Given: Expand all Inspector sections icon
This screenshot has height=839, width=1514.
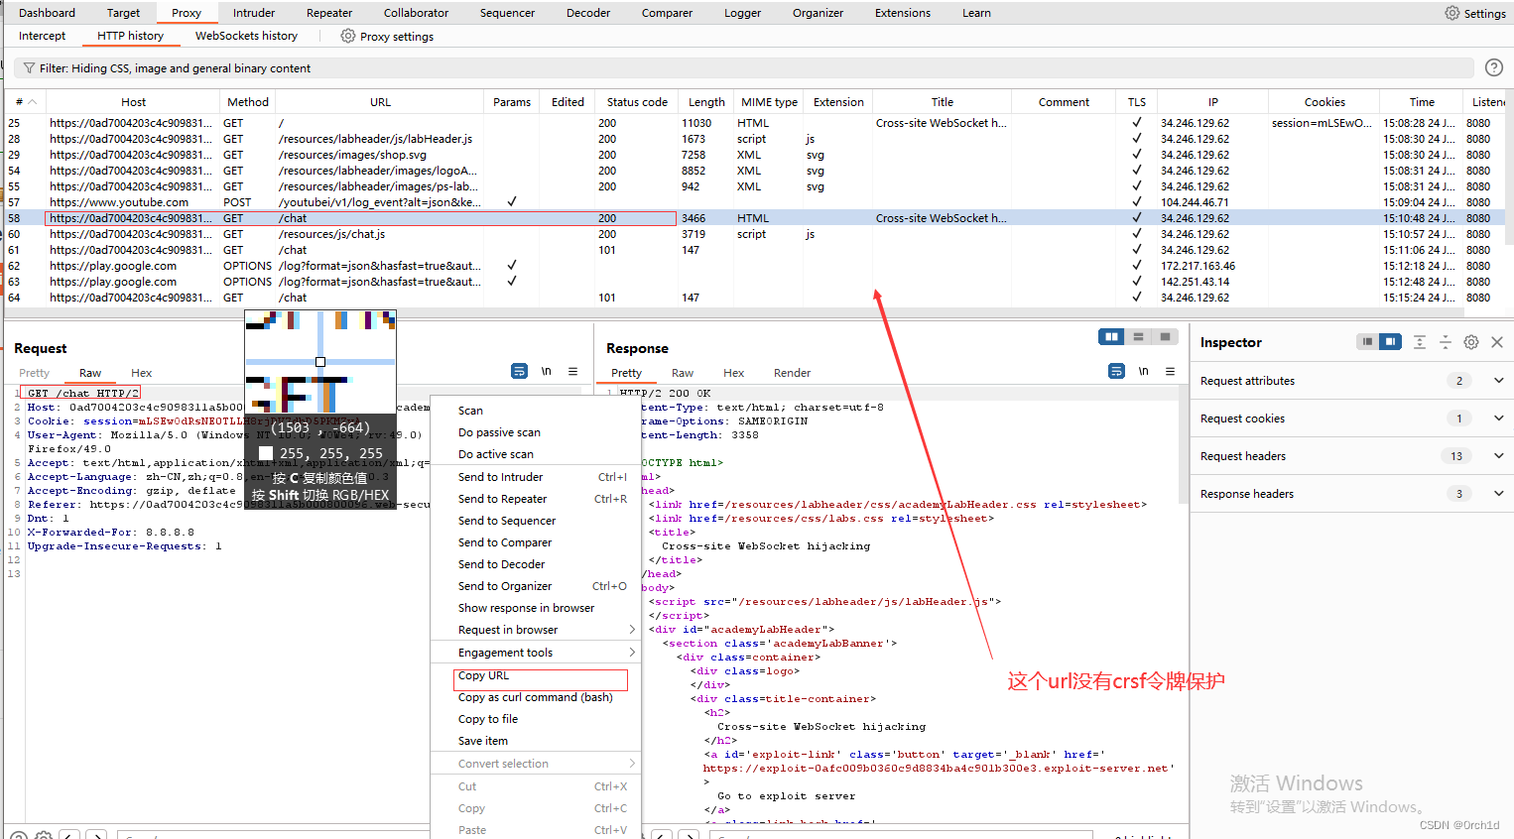Looking at the screenshot, I should pyautogui.click(x=1420, y=342).
